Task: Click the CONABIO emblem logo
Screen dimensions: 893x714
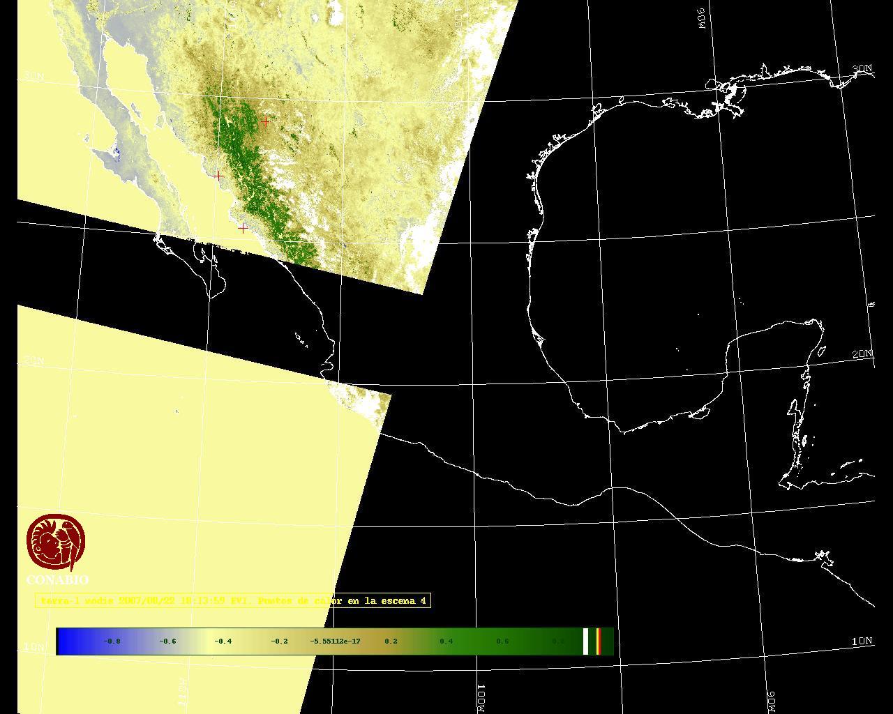Action: (x=57, y=543)
